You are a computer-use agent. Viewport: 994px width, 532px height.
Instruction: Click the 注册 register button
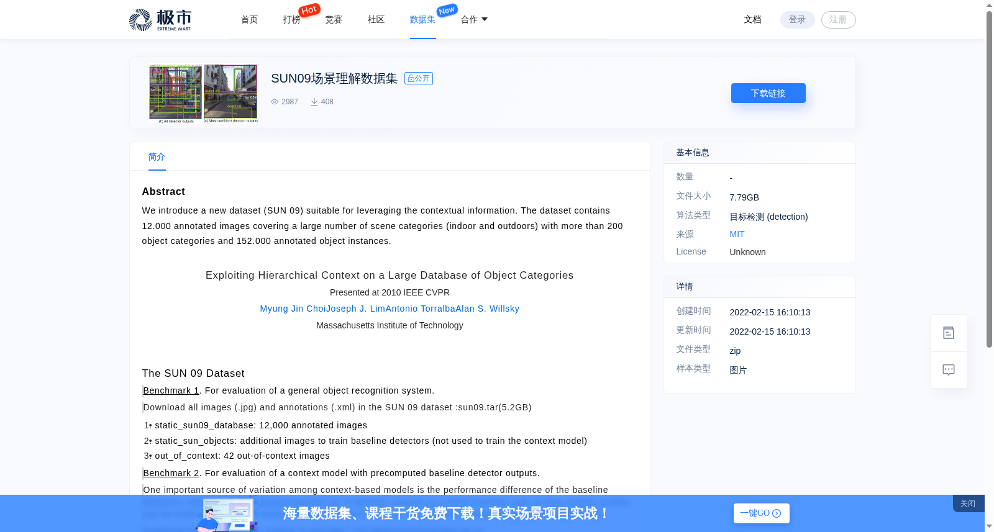(839, 20)
